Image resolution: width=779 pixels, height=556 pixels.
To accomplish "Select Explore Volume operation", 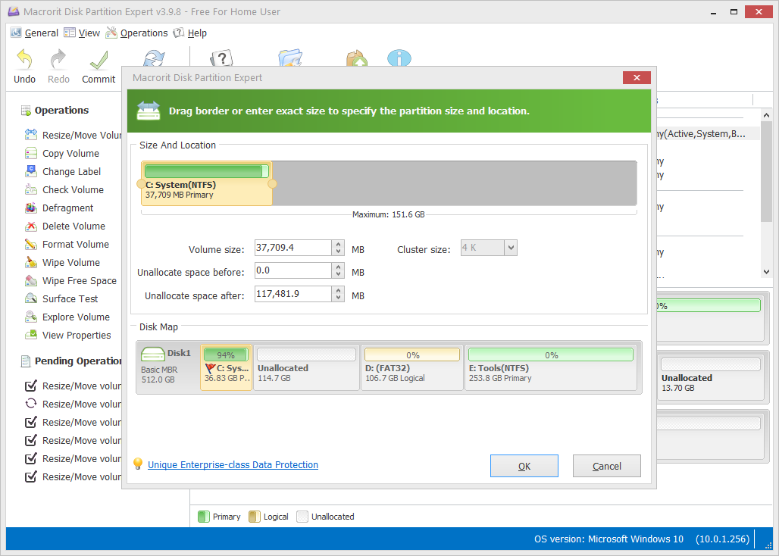I will pos(67,317).
